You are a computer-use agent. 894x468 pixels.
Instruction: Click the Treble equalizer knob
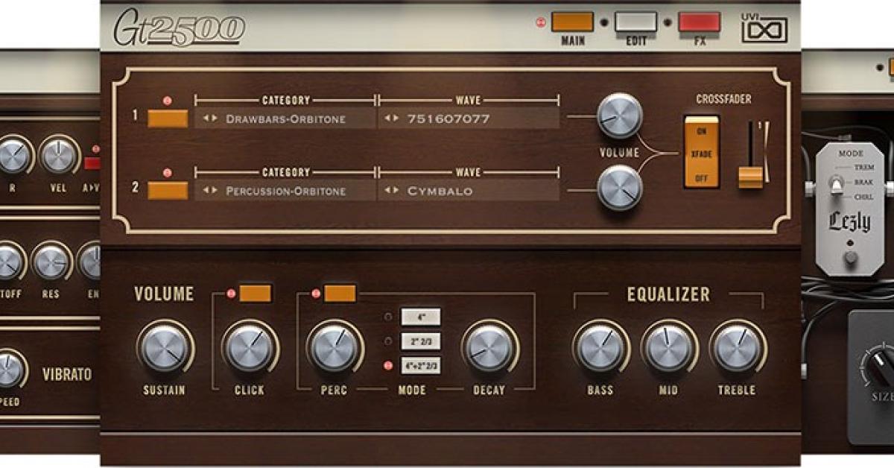click(737, 348)
